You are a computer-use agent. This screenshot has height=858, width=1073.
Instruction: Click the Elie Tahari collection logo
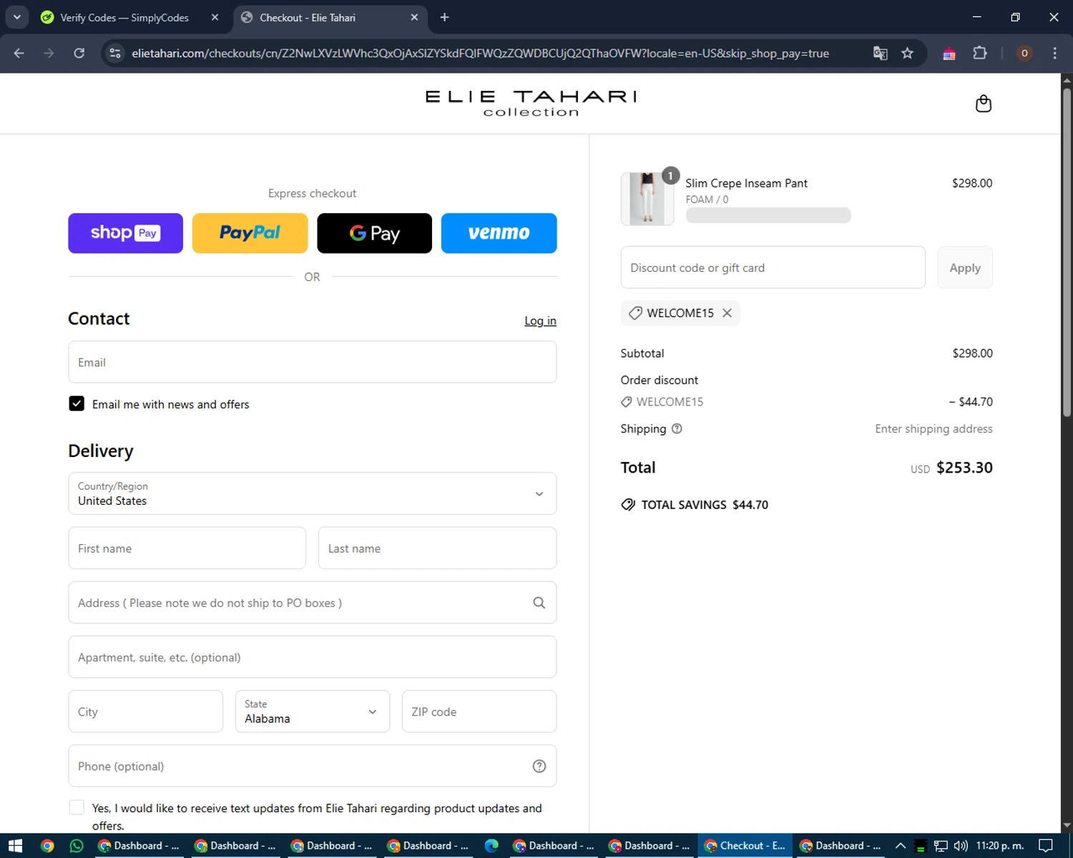(531, 104)
